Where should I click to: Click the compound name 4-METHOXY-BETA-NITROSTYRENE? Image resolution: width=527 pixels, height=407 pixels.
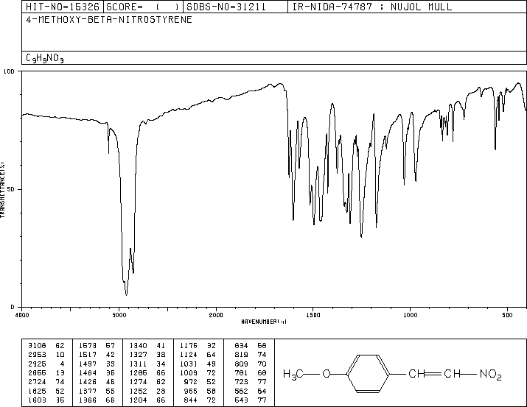click(x=109, y=19)
